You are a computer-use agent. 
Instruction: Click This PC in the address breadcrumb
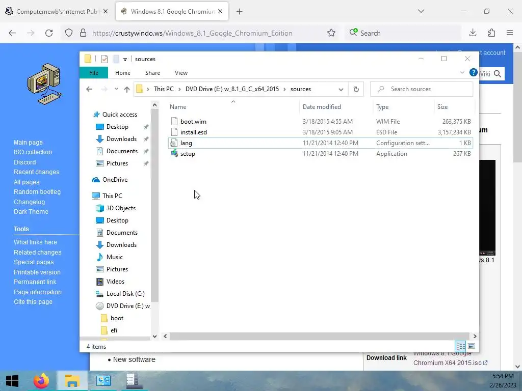[164, 89]
